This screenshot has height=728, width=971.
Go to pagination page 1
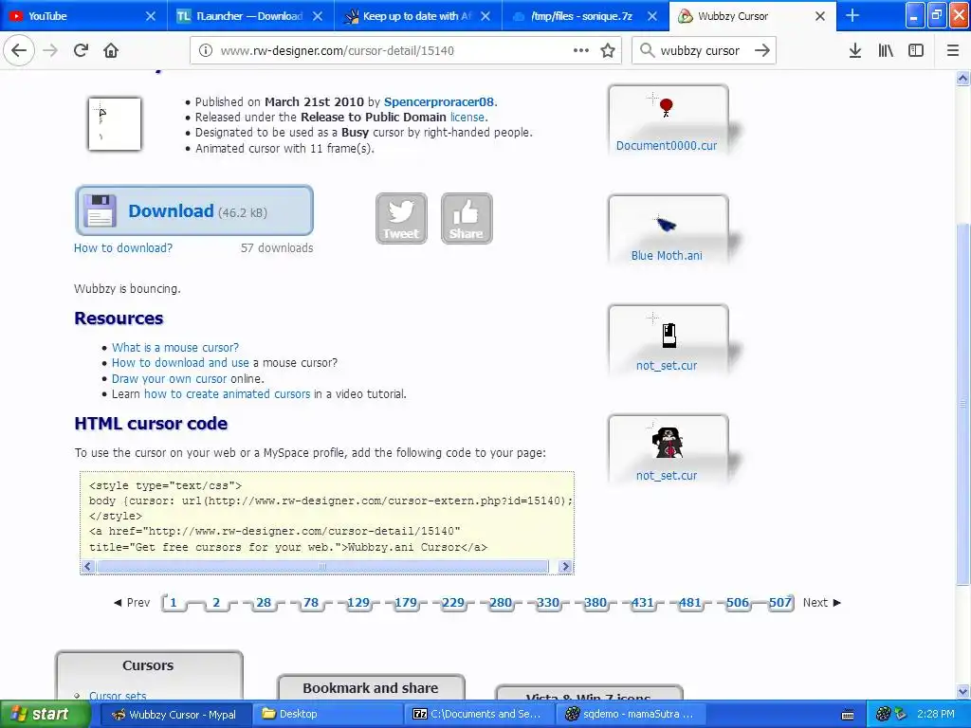174,602
